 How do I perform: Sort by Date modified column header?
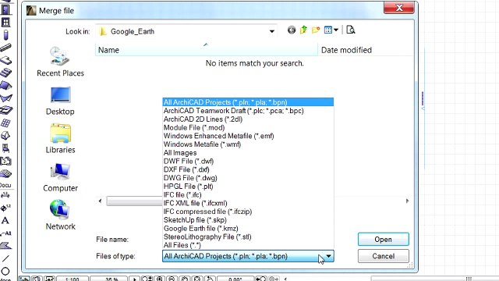[x=365, y=50]
